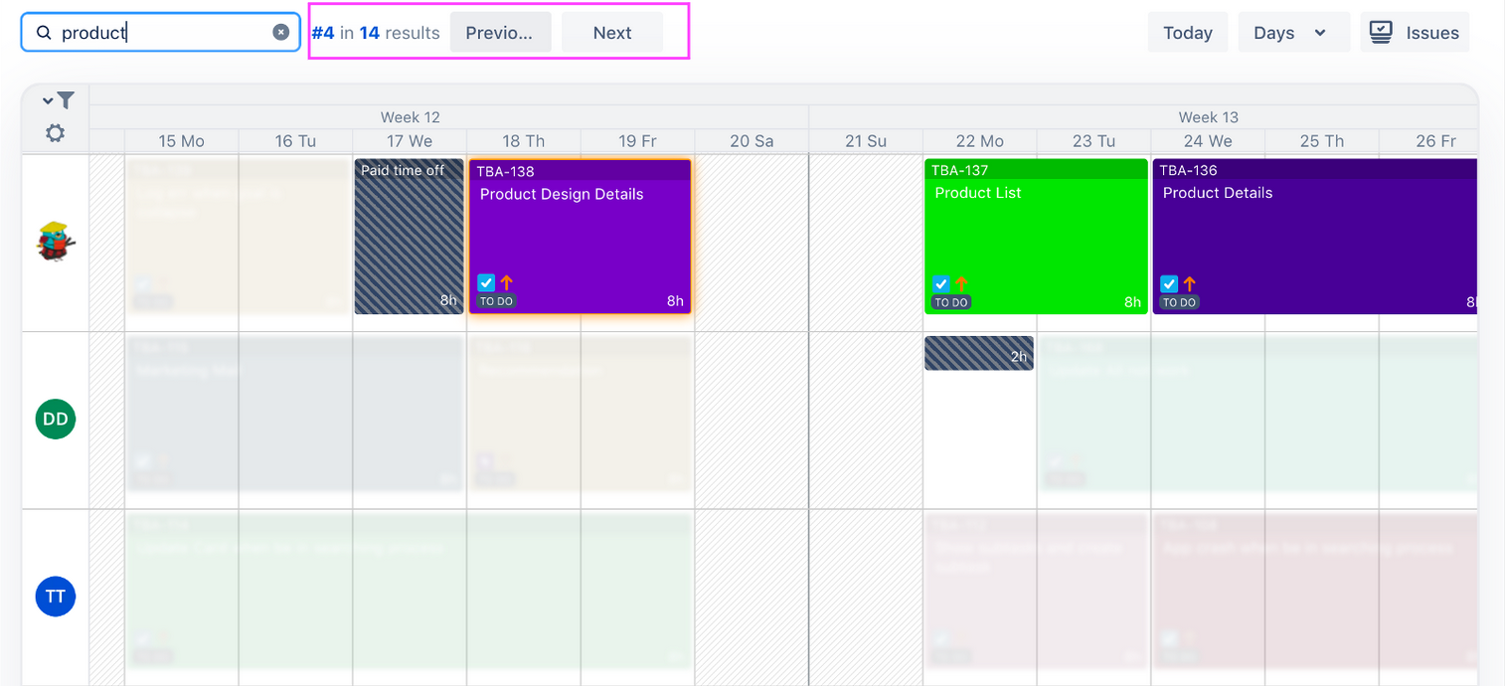1505x686 pixels.
Task: Click the Issues panel monitor icon
Action: tap(1381, 33)
